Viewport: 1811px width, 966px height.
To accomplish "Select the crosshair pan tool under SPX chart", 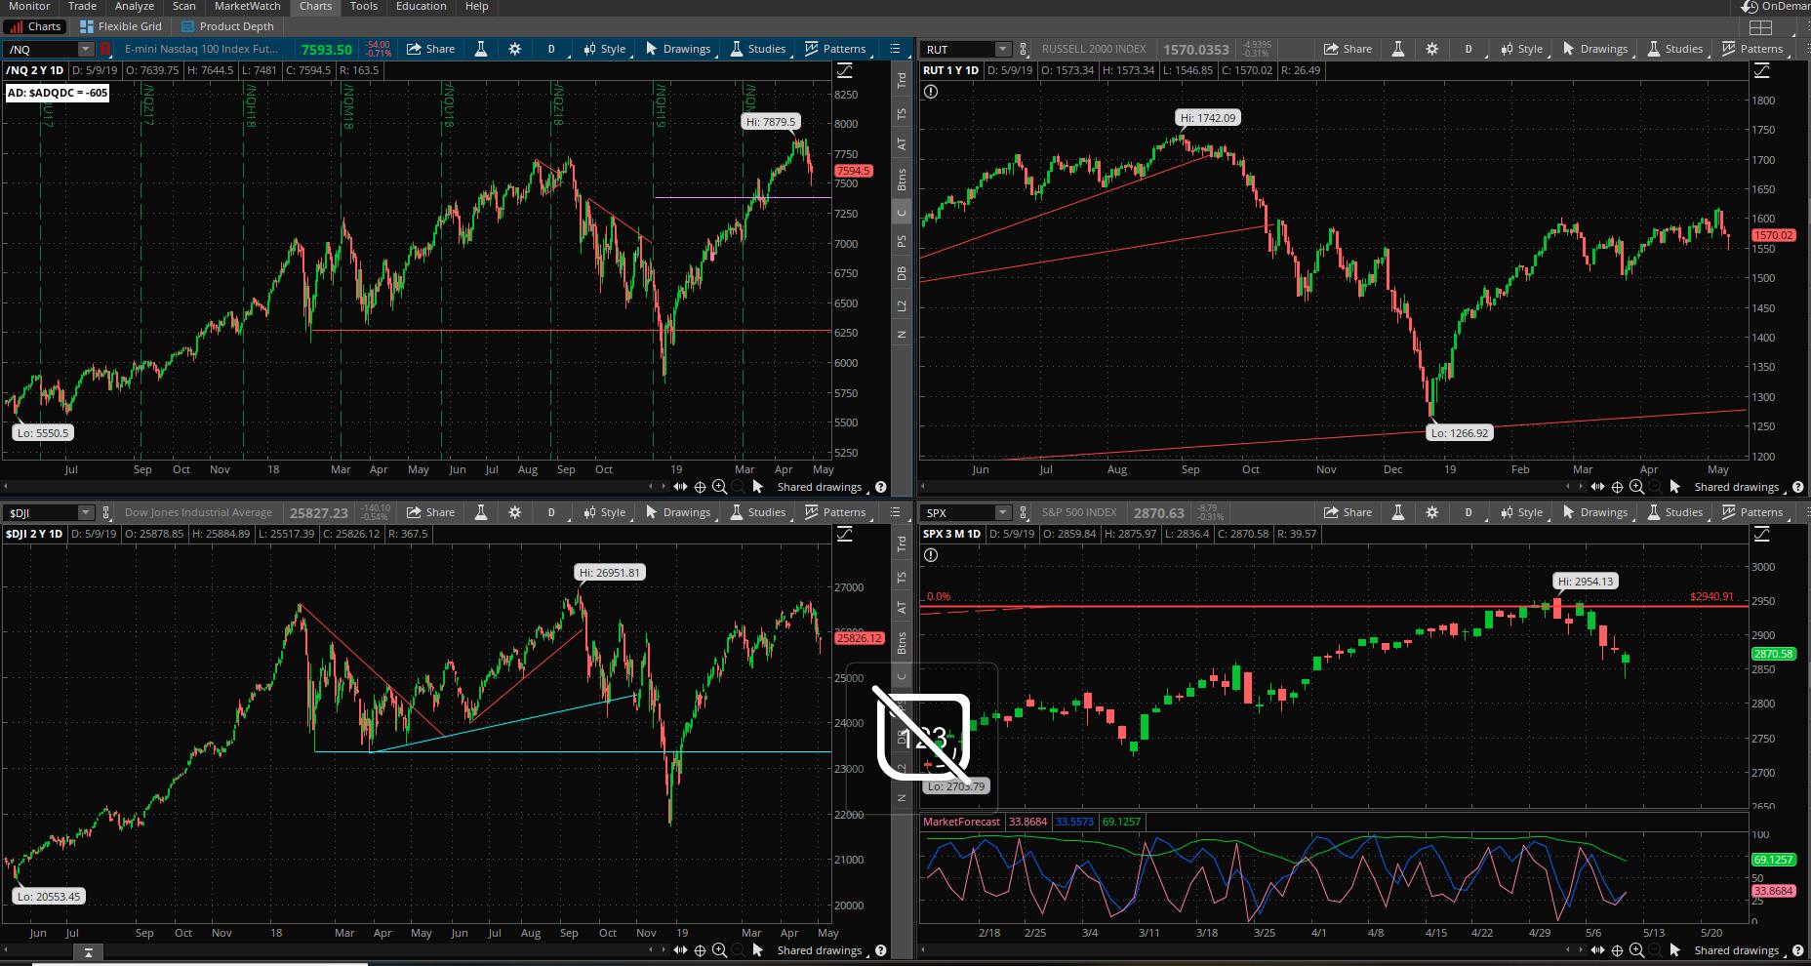I will pos(1617,950).
